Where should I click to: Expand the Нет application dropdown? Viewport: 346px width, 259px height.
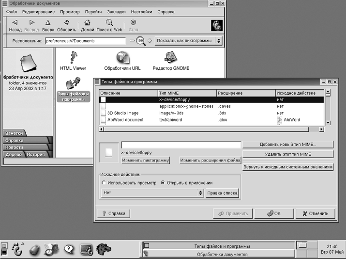(152, 193)
